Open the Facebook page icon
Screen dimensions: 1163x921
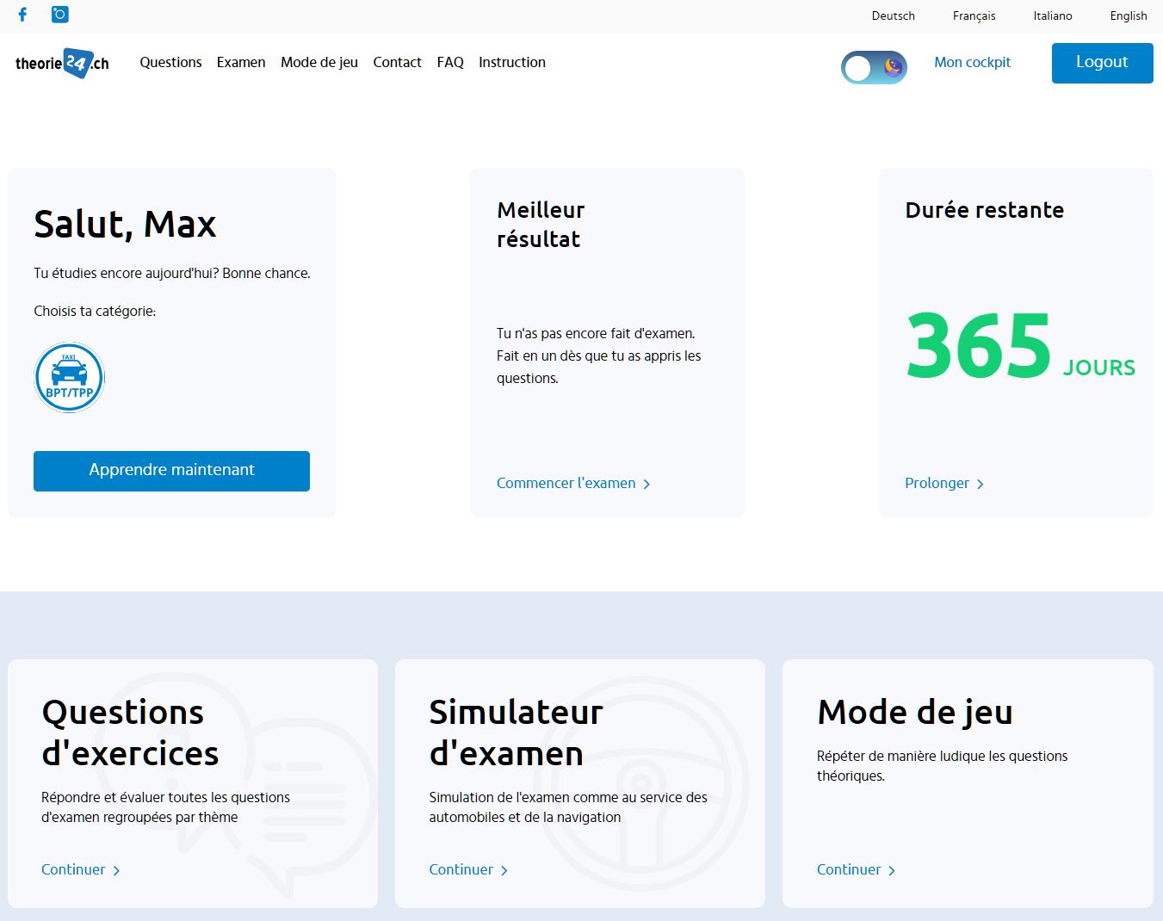click(22, 14)
